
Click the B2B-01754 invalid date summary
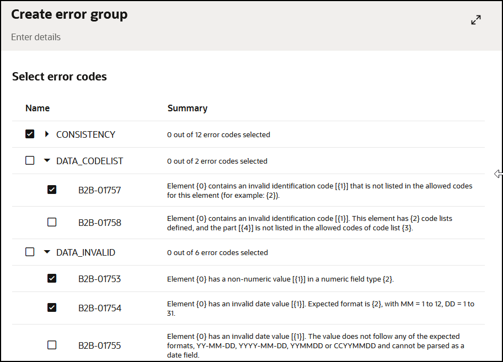(320, 308)
